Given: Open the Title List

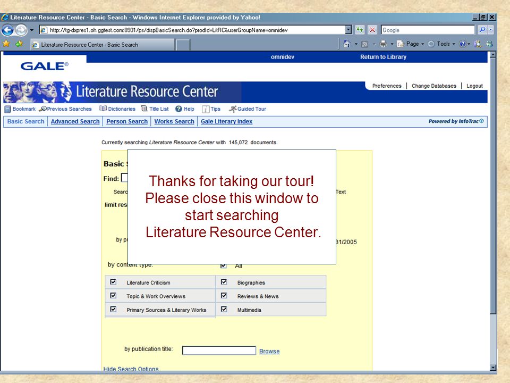Looking at the screenshot, I should pos(155,109).
